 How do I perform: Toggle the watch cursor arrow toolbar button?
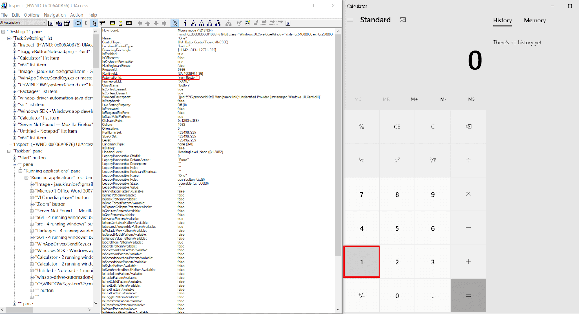click(94, 23)
